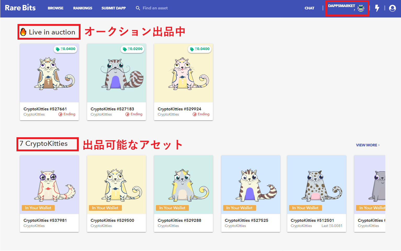The height and width of the screenshot is (251, 401).
Task: Open the BROWSE menu
Action: tap(55, 8)
